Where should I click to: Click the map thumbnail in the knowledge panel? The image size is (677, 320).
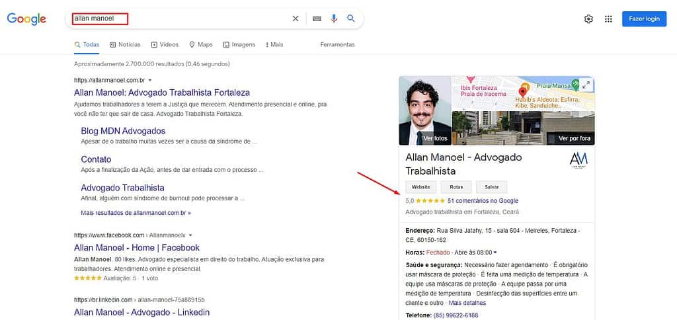[x=524, y=93]
